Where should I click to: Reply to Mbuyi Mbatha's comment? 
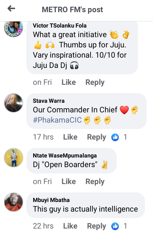pyautogui.click(x=97, y=226)
